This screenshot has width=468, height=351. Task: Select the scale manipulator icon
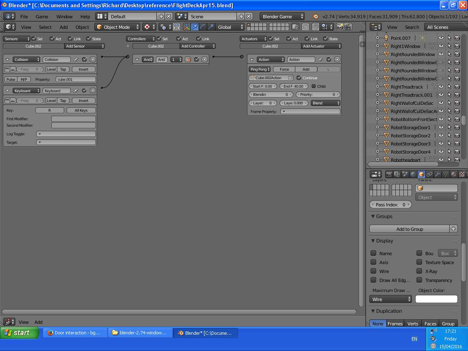pyautogui.click(x=211, y=27)
